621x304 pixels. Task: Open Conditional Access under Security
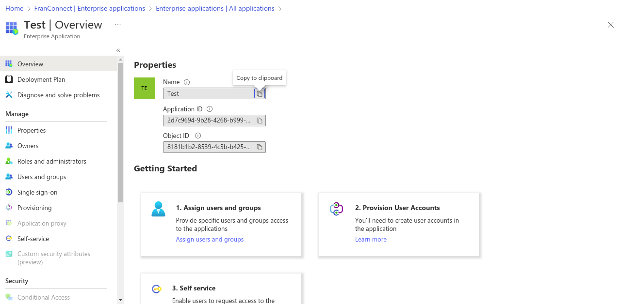[58, 297]
